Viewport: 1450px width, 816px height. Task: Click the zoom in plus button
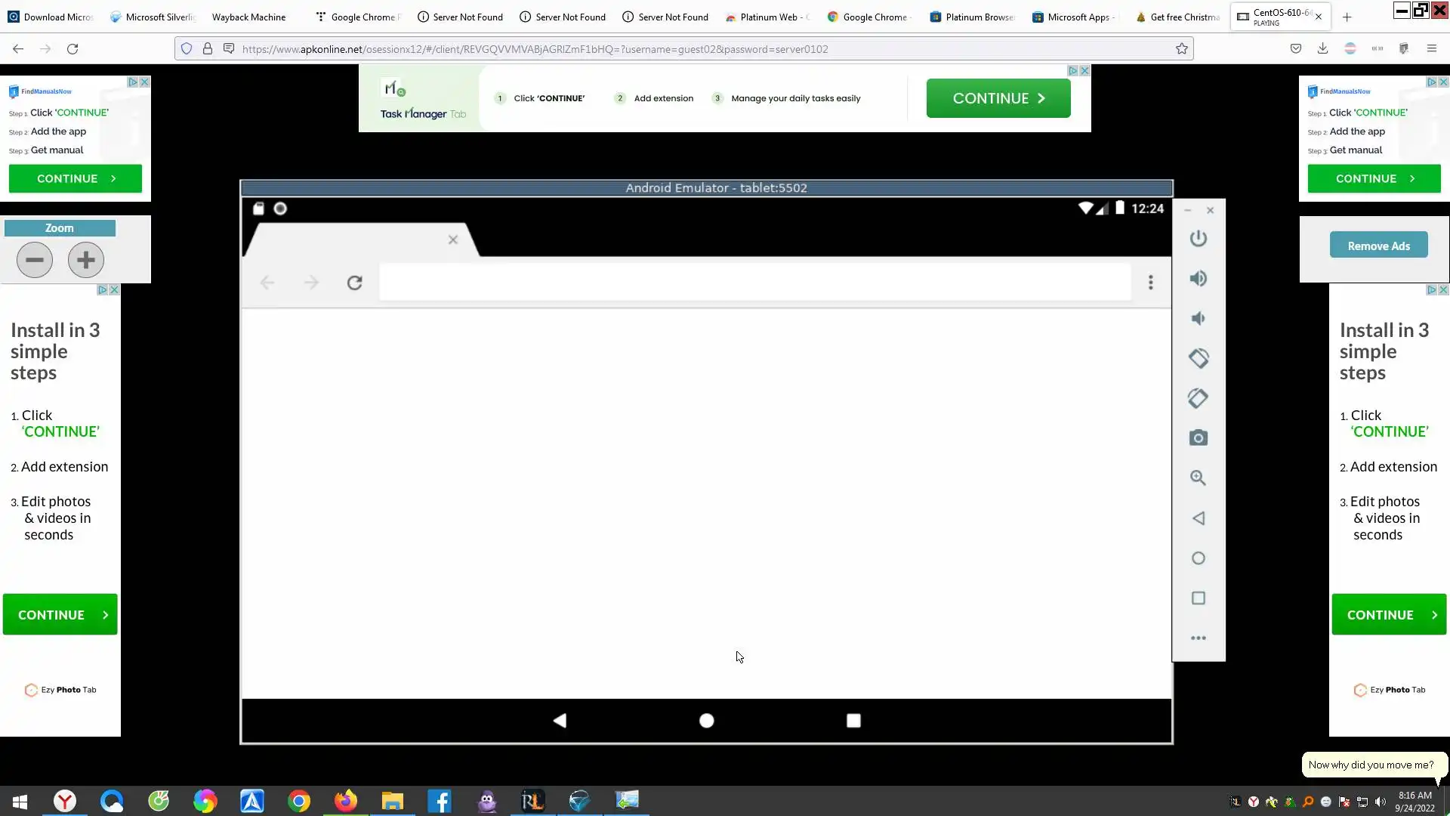(86, 260)
